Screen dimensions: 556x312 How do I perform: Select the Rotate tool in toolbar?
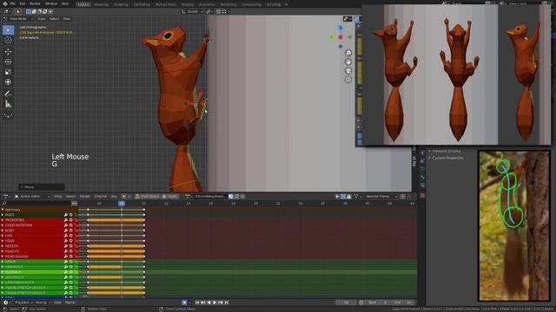8,62
